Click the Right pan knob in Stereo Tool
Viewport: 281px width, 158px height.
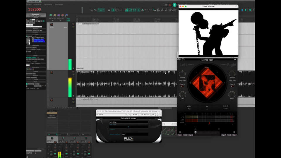232,94
